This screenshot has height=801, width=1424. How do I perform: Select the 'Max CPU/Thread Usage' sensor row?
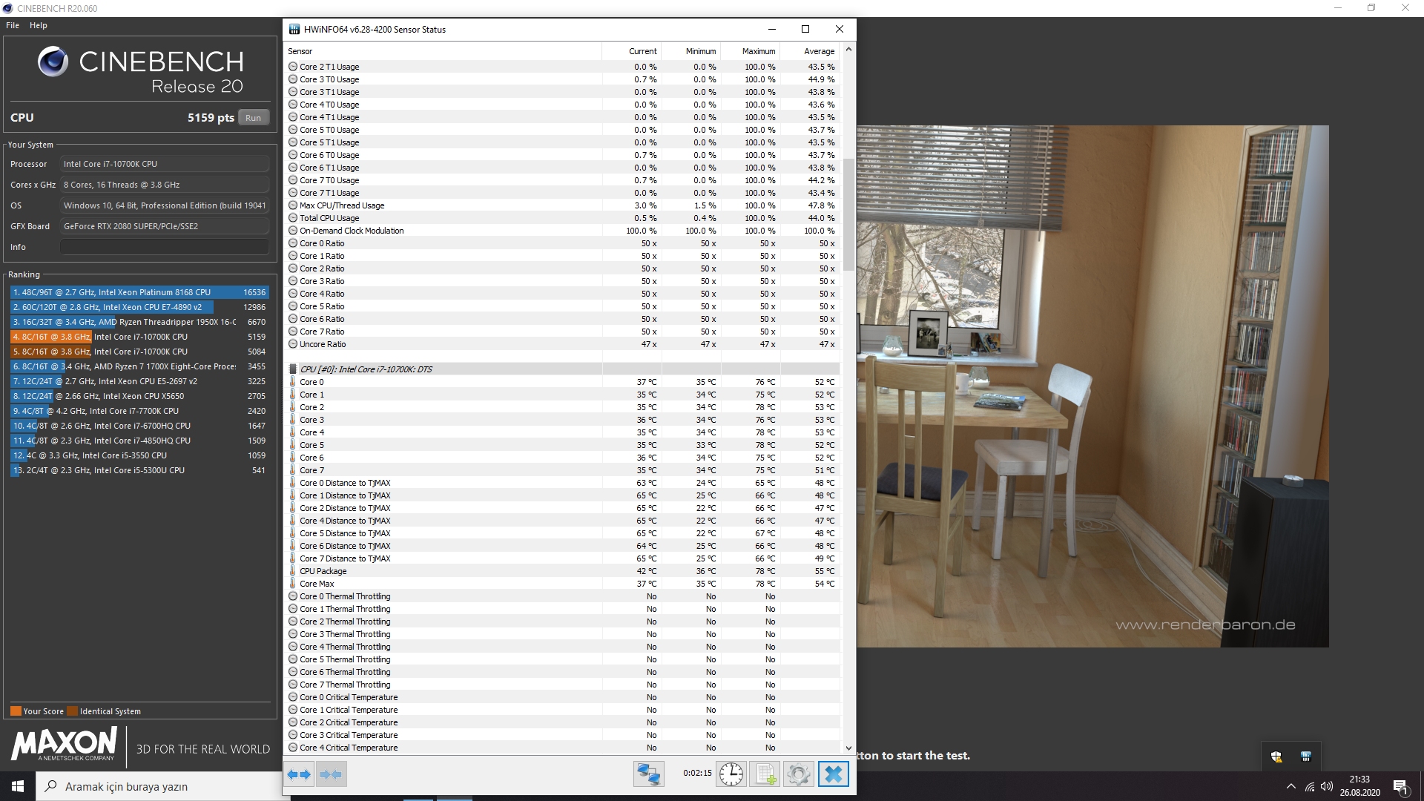pos(563,205)
